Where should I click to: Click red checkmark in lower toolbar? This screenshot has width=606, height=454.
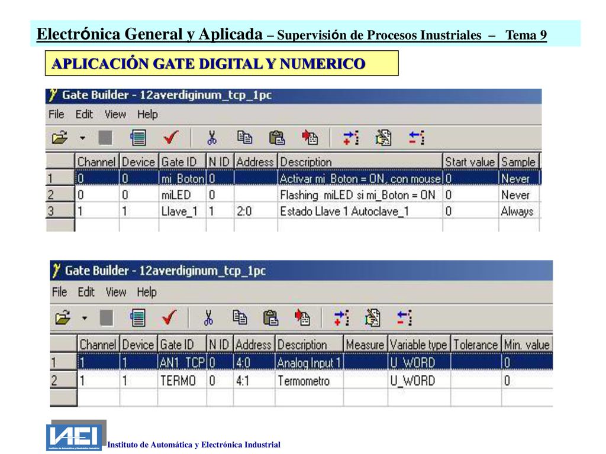click(169, 317)
